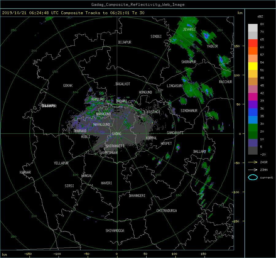
Task: Click the DAVANGERI city label
Action: (x=137, y=196)
